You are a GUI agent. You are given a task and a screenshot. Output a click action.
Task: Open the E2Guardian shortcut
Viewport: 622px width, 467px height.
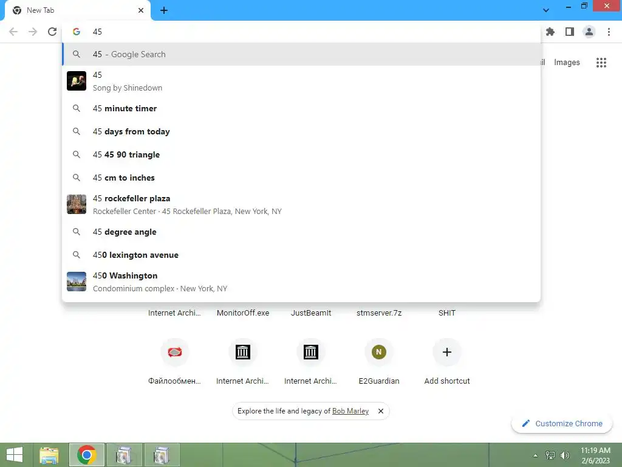point(379,352)
